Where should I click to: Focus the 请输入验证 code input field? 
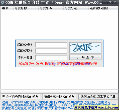click(51, 58)
